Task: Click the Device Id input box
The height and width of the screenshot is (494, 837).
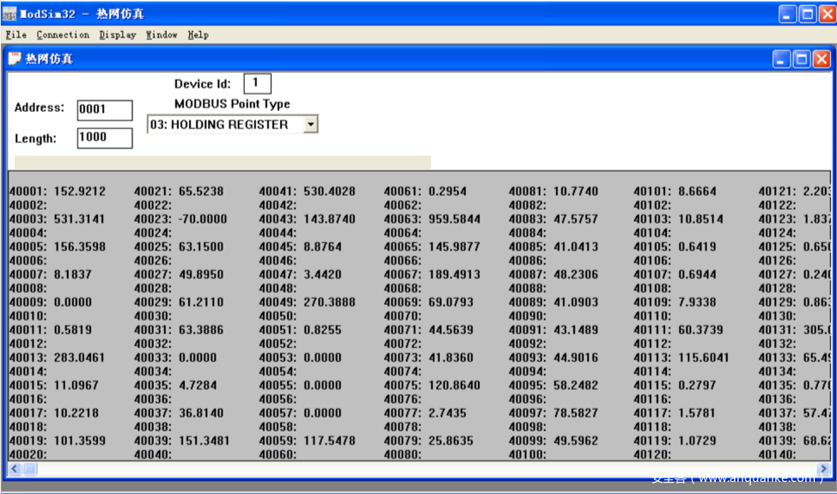Action: pyautogui.click(x=257, y=83)
